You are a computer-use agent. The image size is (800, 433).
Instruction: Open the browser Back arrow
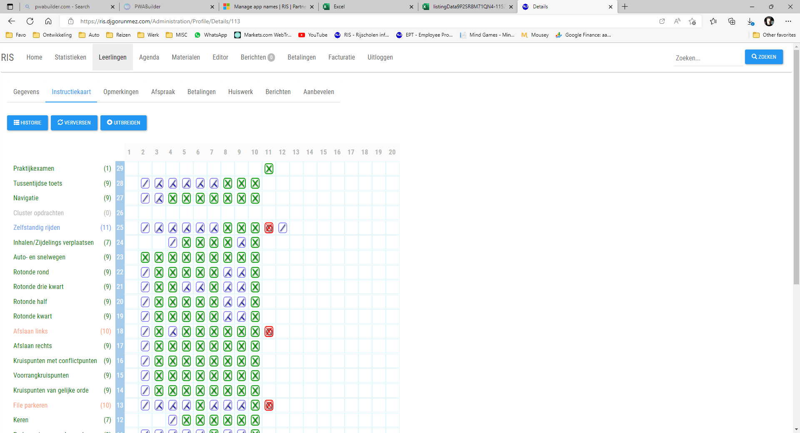12,21
